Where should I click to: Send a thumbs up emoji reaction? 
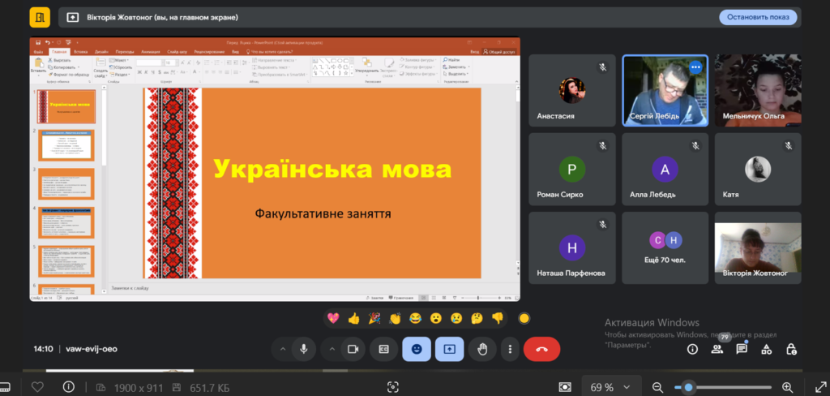353,318
